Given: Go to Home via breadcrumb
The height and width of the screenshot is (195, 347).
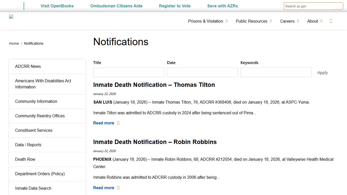Looking at the screenshot, I should pos(14,43).
